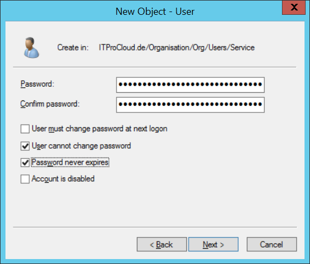Proceed with the 'Next >' button
The image size is (310, 264).
click(x=213, y=244)
